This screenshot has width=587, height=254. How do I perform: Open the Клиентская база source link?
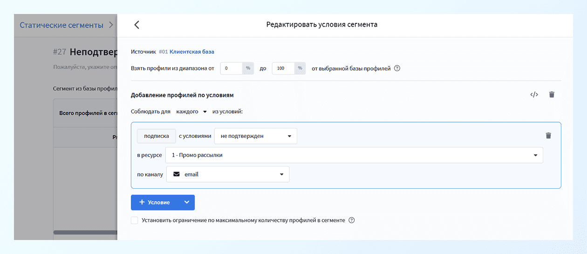[192, 52]
